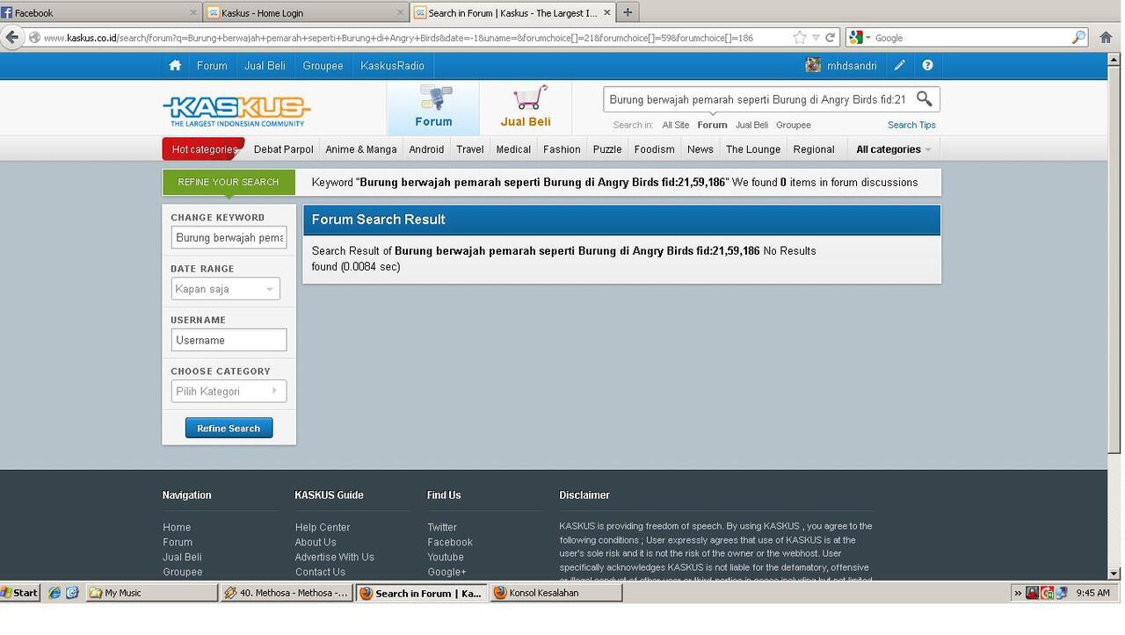This screenshot has width=1125, height=635.
Task: Open the Foodism category
Action: (x=654, y=149)
